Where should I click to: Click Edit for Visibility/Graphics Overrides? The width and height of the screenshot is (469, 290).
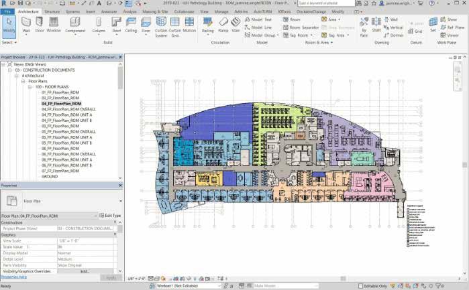pos(85,271)
